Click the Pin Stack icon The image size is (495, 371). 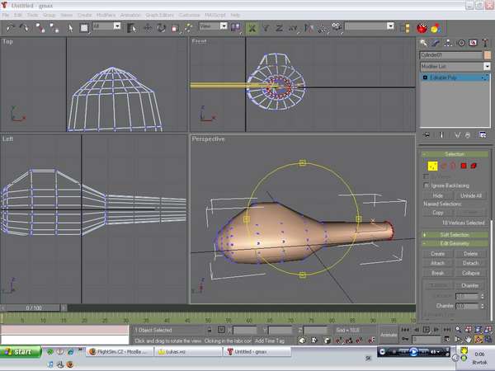click(x=427, y=135)
